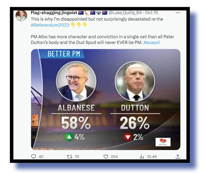Open the tweet's three-dot more menu
The height and width of the screenshot is (173, 205).
click(178, 13)
